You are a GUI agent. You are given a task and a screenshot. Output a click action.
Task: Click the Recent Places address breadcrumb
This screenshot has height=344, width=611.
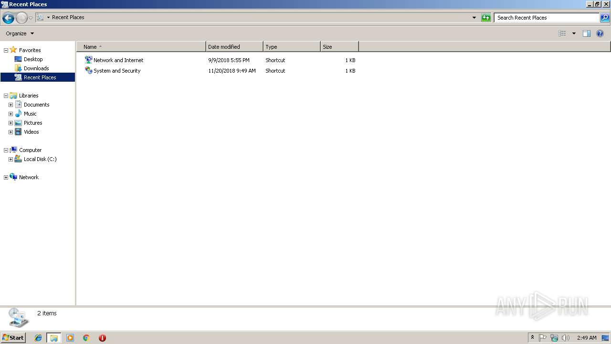[x=68, y=17]
